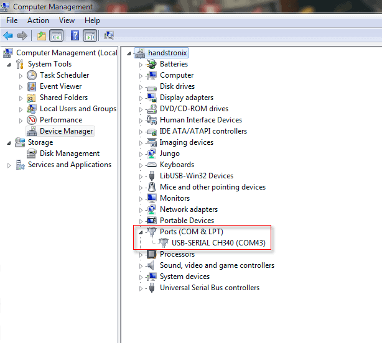Viewport: 382px width, 343px height.
Task: Collapse the System Tools tree node
Action: 9,65
